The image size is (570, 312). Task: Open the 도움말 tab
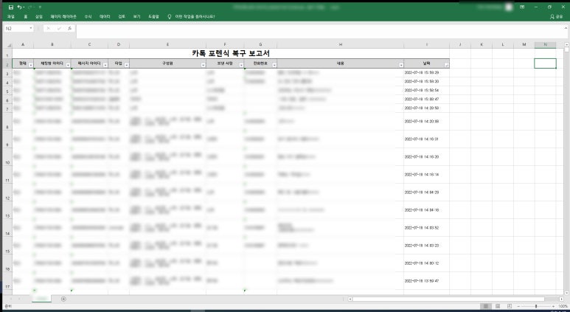153,17
